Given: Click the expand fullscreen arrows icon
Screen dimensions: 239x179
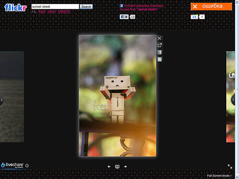Looking at the screenshot, I should point(230,166).
